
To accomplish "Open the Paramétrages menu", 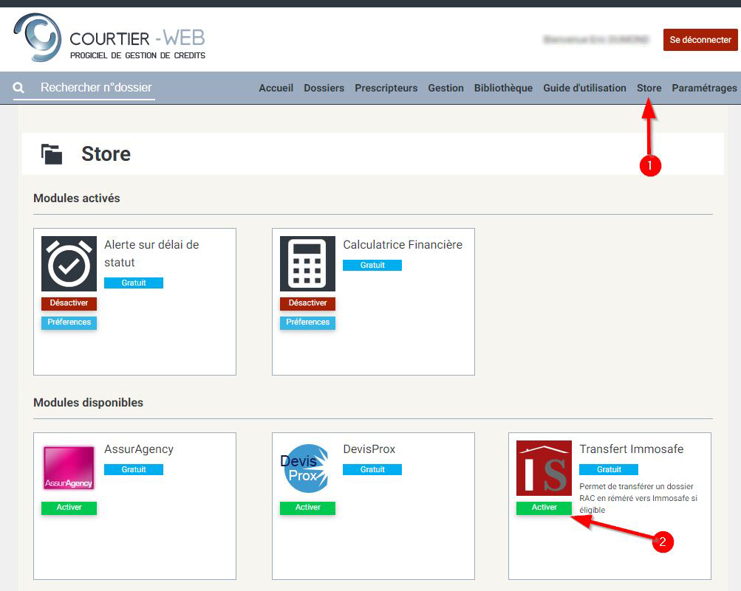I will pos(704,88).
